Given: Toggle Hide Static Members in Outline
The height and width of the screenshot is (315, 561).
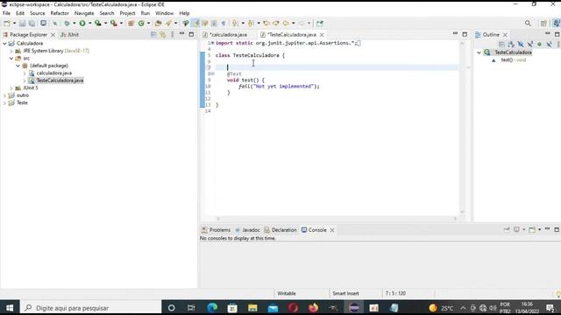Looking at the screenshot, I should (x=530, y=45).
